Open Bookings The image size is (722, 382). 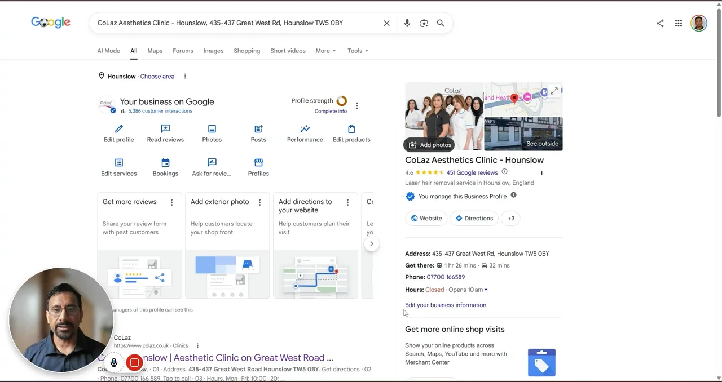click(x=165, y=168)
